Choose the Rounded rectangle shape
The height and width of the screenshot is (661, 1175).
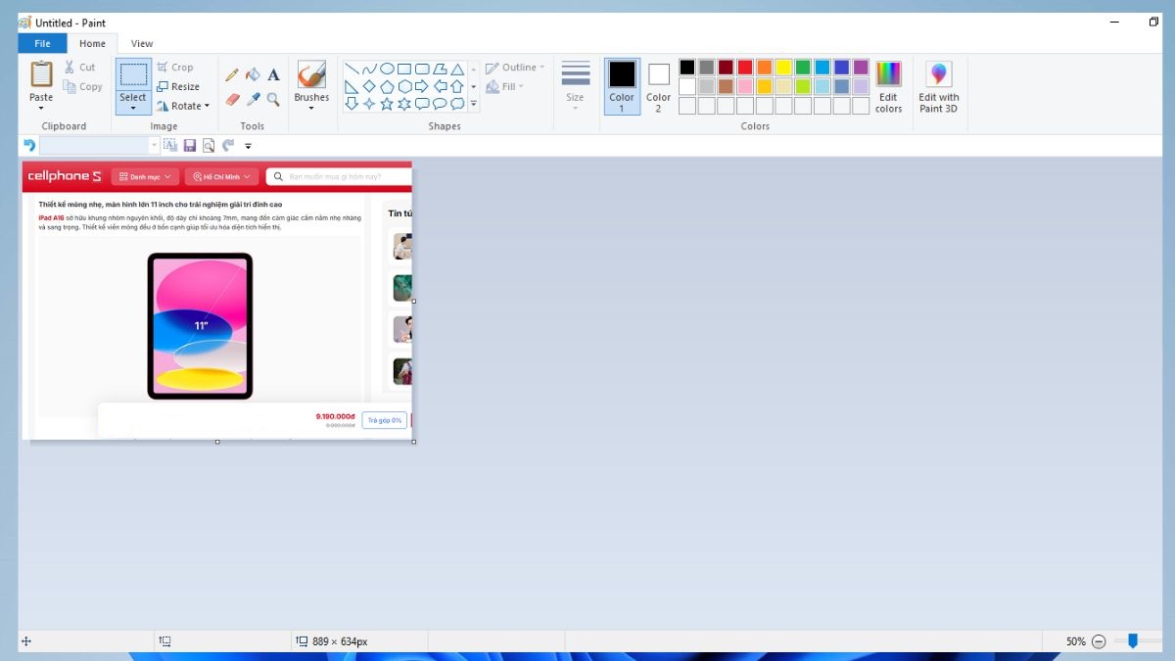tap(422, 69)
